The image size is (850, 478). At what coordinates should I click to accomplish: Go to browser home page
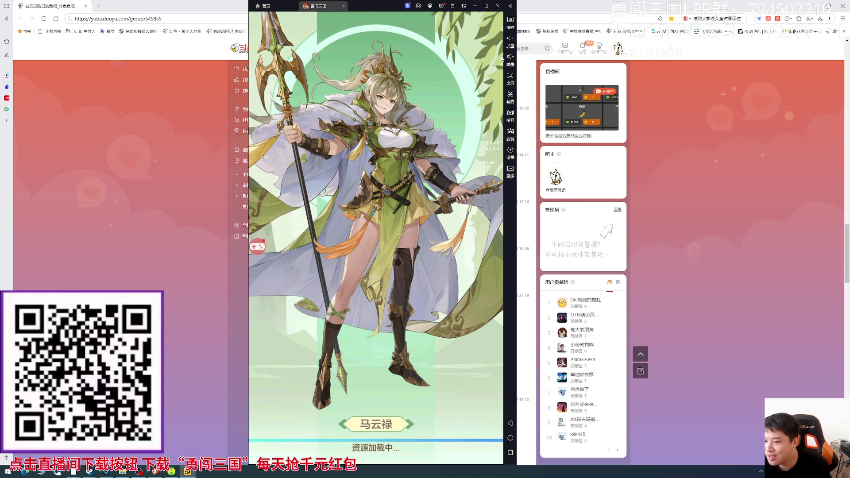tap(56, 19)
